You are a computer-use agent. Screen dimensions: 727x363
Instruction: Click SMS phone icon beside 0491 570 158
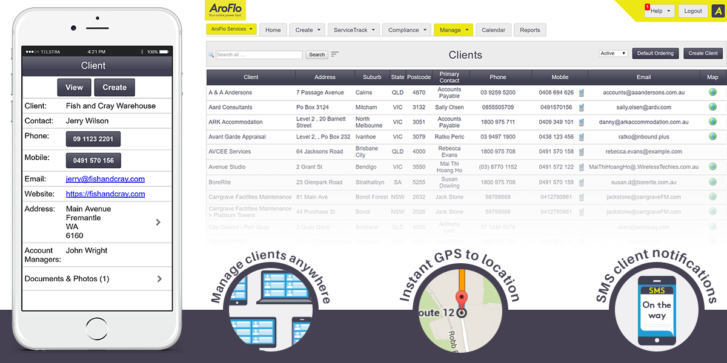(582, 151)
